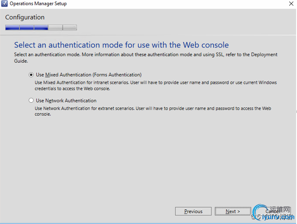This screenshot has height=224, width=297.
Task: Select Use Mixed Authentication radio button
Action: pos(31,75)
